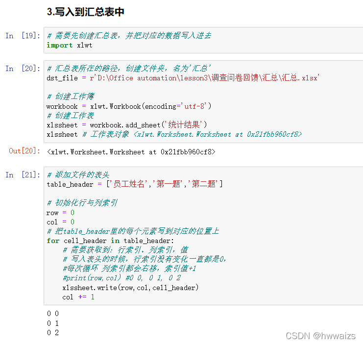Screen dimensions: 363x344
Task: Click the comment 写入表头的时候 行索引没有变化
Action: (144, 259)
